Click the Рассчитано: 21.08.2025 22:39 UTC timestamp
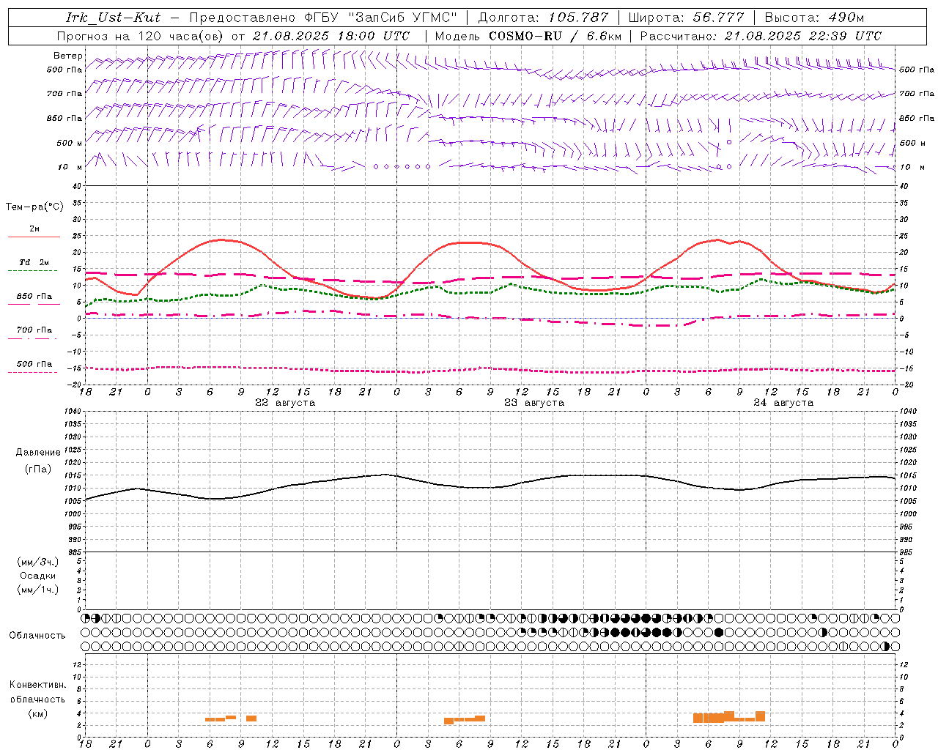This screenshot has width=938, height=750. (761, 36)
